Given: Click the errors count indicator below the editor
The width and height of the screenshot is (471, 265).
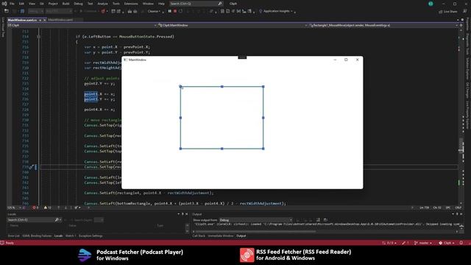Looking at the screenshot, I should [35, 208].
